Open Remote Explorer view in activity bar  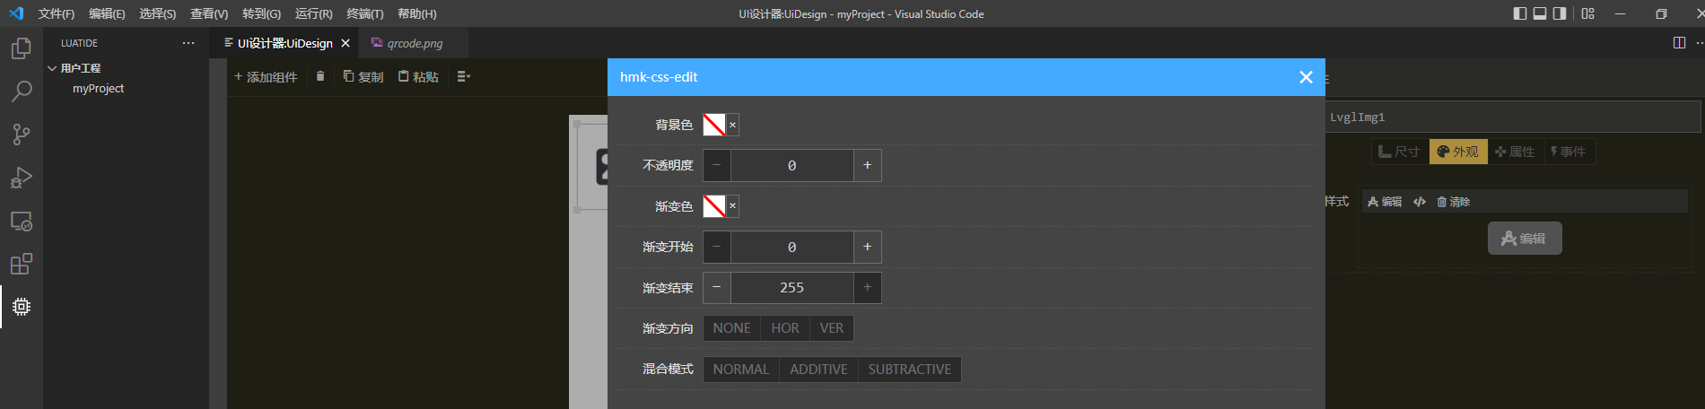click(22, 221)
